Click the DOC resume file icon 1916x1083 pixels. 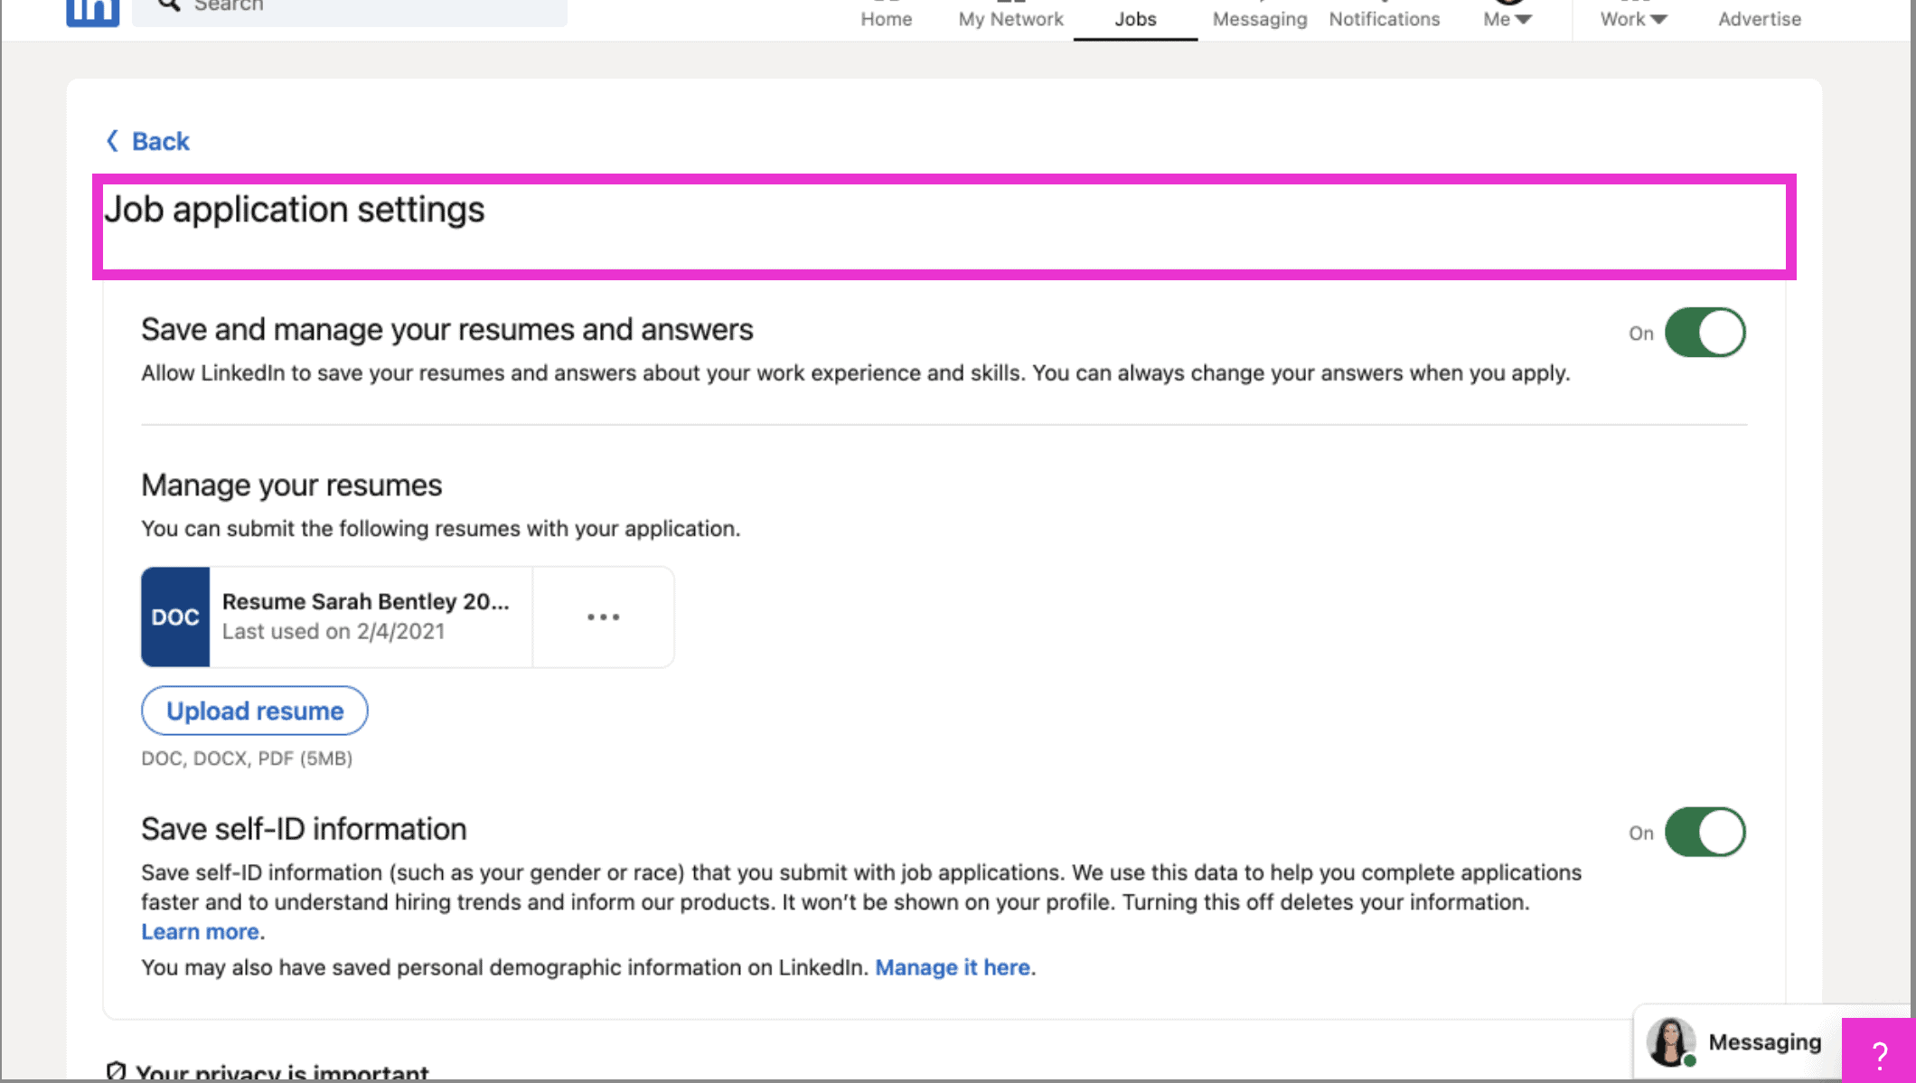(x=175, y=617)
